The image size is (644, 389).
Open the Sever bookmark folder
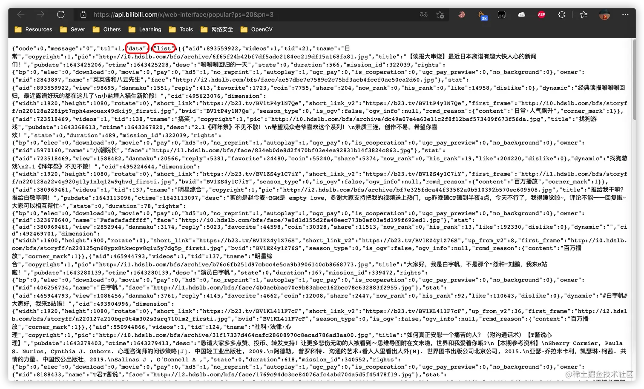72,29
